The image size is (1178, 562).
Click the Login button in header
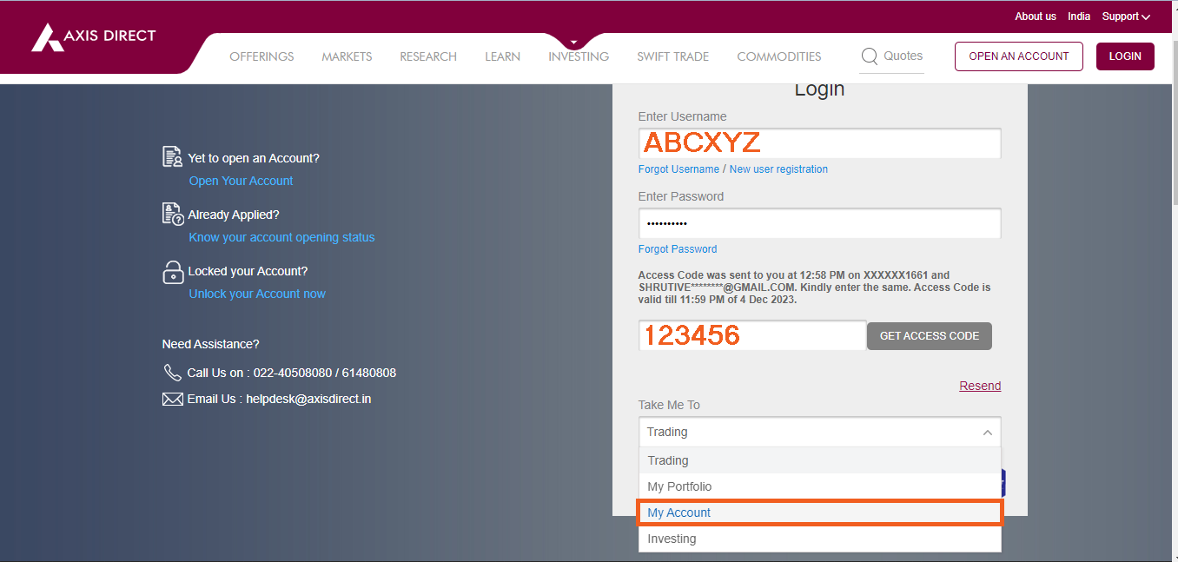point(1125,56)
